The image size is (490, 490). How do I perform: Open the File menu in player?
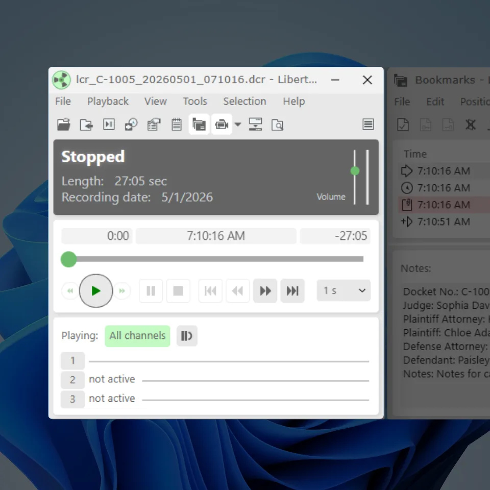[63, 101]
